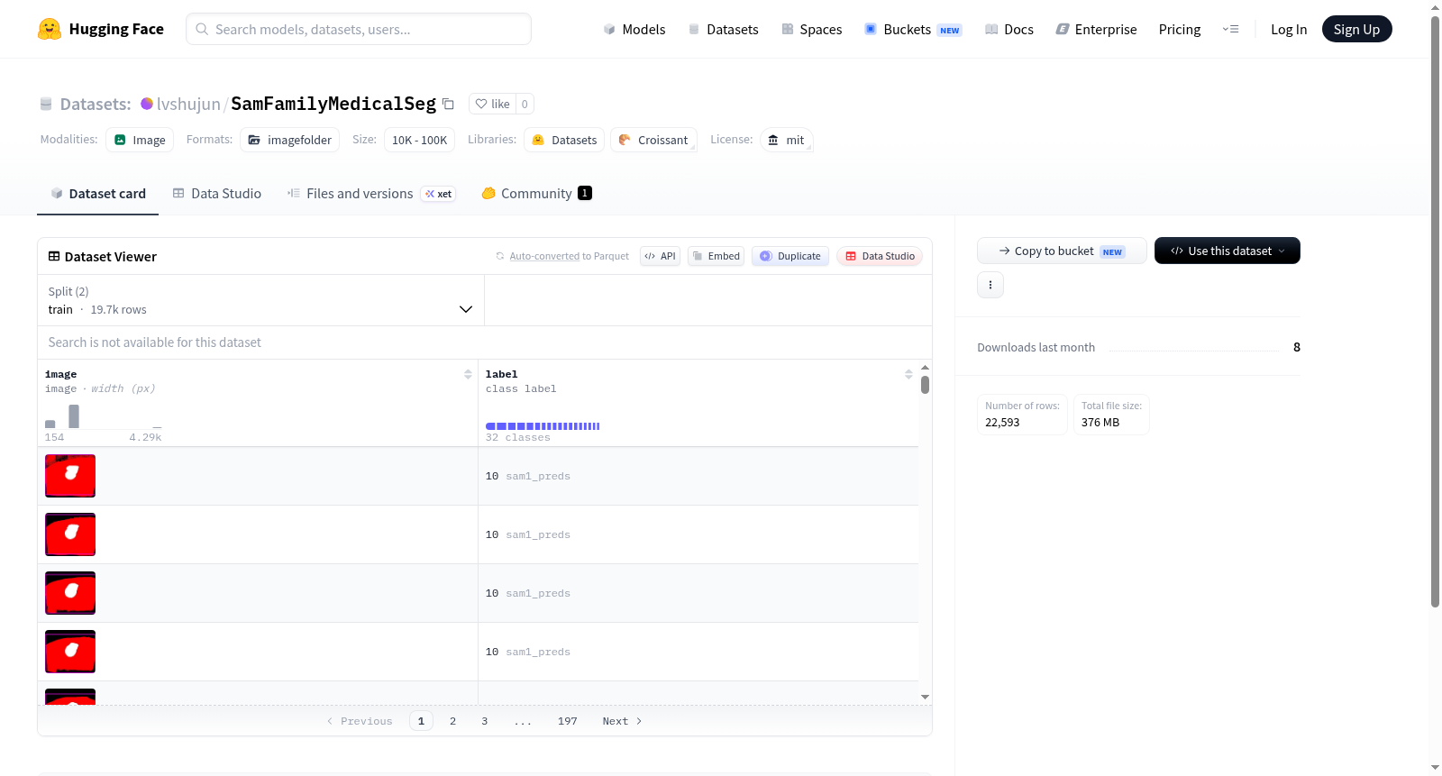The width and height of the screenshot is (1442, 776).
Task: Click the lvshujun owner link
Action: pos(188,104)
